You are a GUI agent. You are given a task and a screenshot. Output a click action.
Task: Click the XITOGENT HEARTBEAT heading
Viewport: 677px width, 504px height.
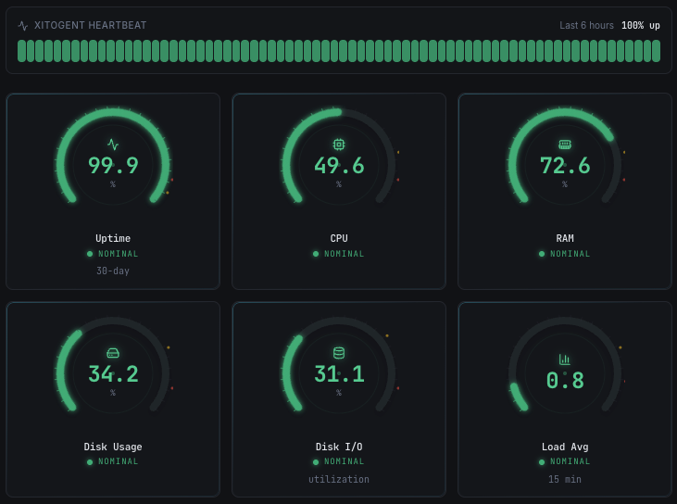click(91, 26)
